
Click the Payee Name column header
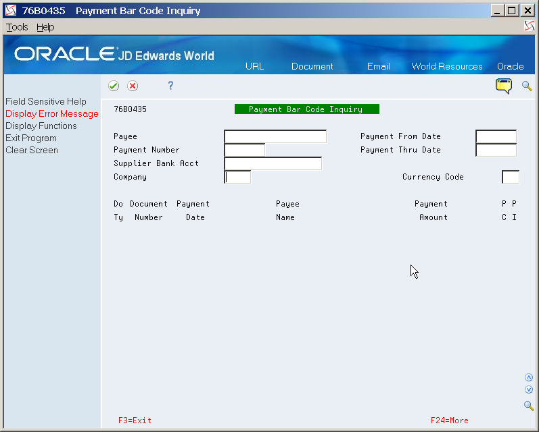point(287,211)
